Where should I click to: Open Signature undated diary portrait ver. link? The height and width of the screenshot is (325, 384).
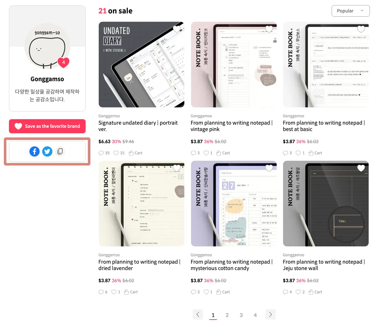[138, 126]
